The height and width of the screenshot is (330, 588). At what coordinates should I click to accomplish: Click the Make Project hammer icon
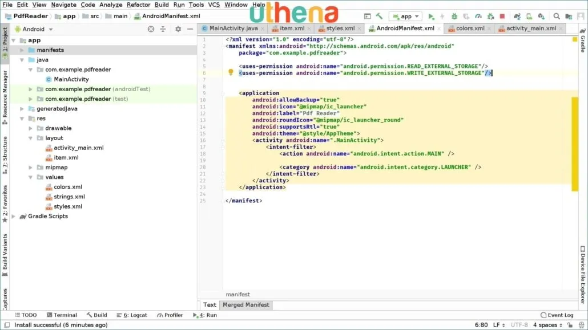379,16
